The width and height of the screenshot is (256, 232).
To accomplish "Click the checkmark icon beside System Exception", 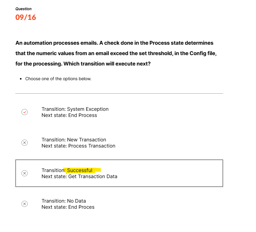I will (x=25, y=112).
